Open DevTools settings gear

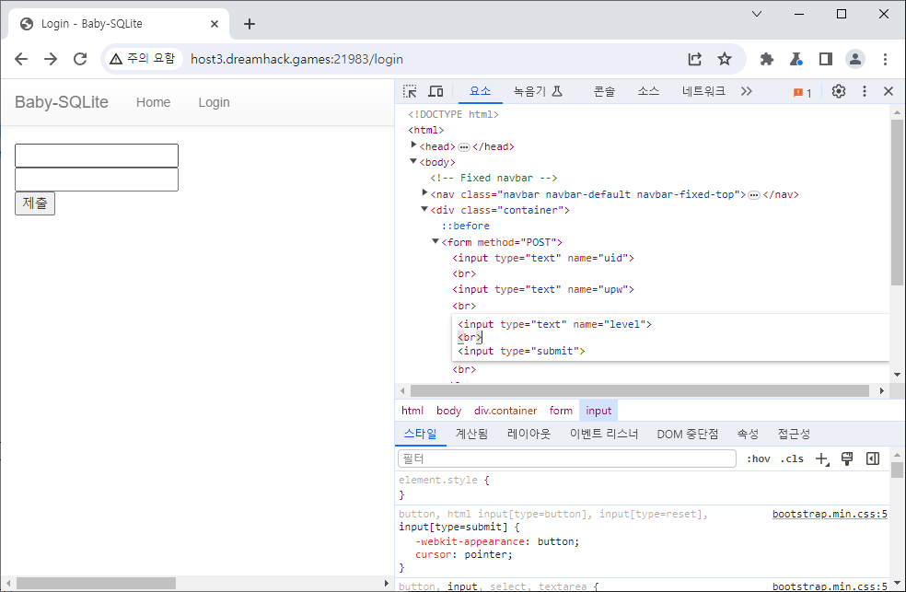(838, 91)
